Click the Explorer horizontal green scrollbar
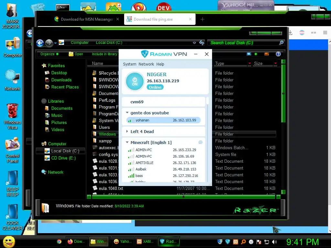This screenshot has height=248, width=331. click(x=183, y=197)
